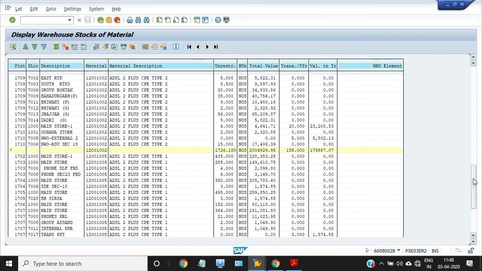The image size is (482, 271).
Task: Click the Change Layout grid icon
Action: tap(145, 47)
